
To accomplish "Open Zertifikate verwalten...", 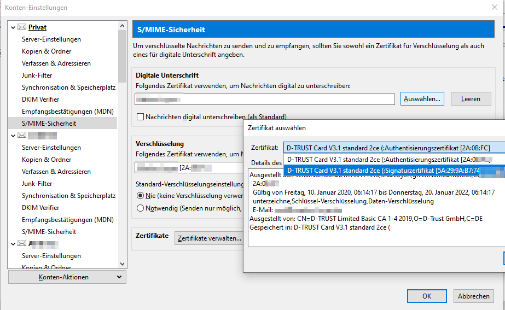I will point(210,238).
